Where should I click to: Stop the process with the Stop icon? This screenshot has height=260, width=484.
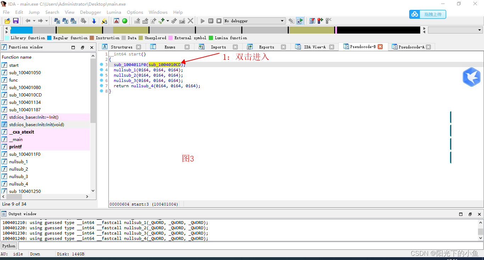(x=219, y=20)
